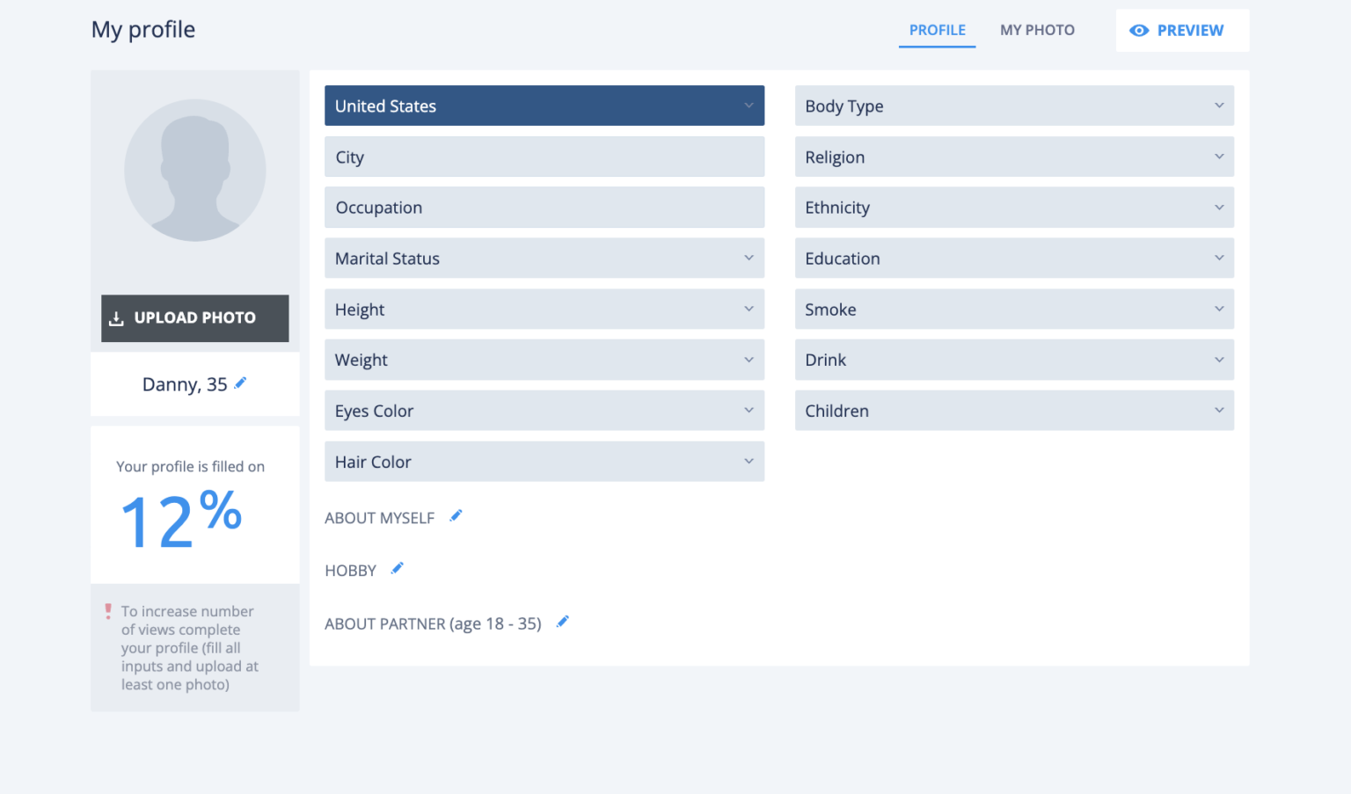Open the Body Type dropdown
Viewport: 1351px width, 794px height.
click(x=1013, y=106)
